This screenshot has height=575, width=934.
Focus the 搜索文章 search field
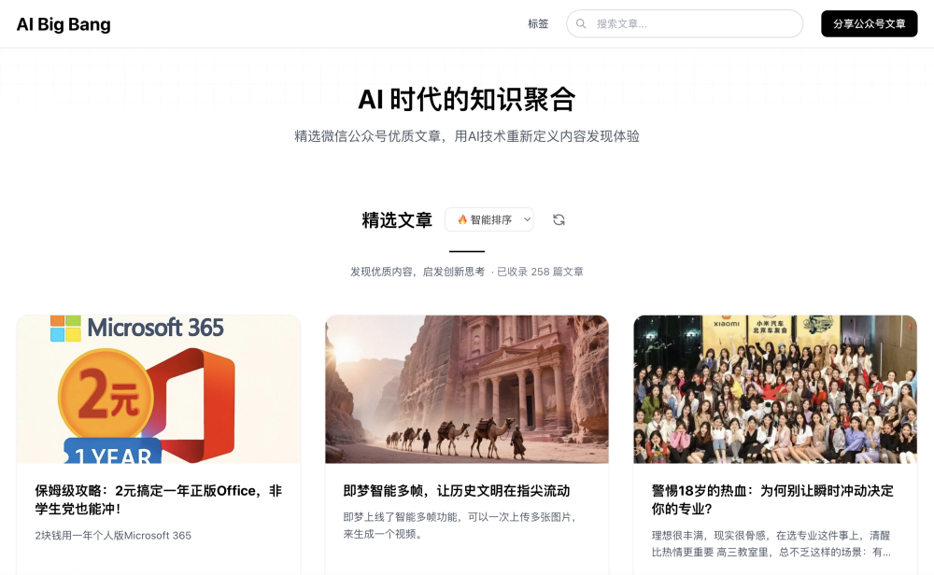(685, 24)
